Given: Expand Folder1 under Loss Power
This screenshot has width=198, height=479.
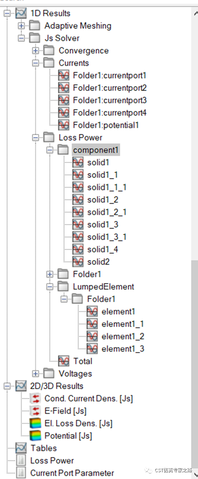Looking at the screenshot, I should [50, 274].
